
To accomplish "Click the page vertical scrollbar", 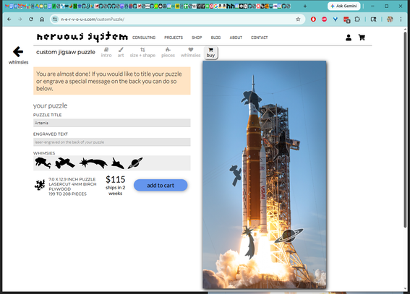I will (406, 131).
